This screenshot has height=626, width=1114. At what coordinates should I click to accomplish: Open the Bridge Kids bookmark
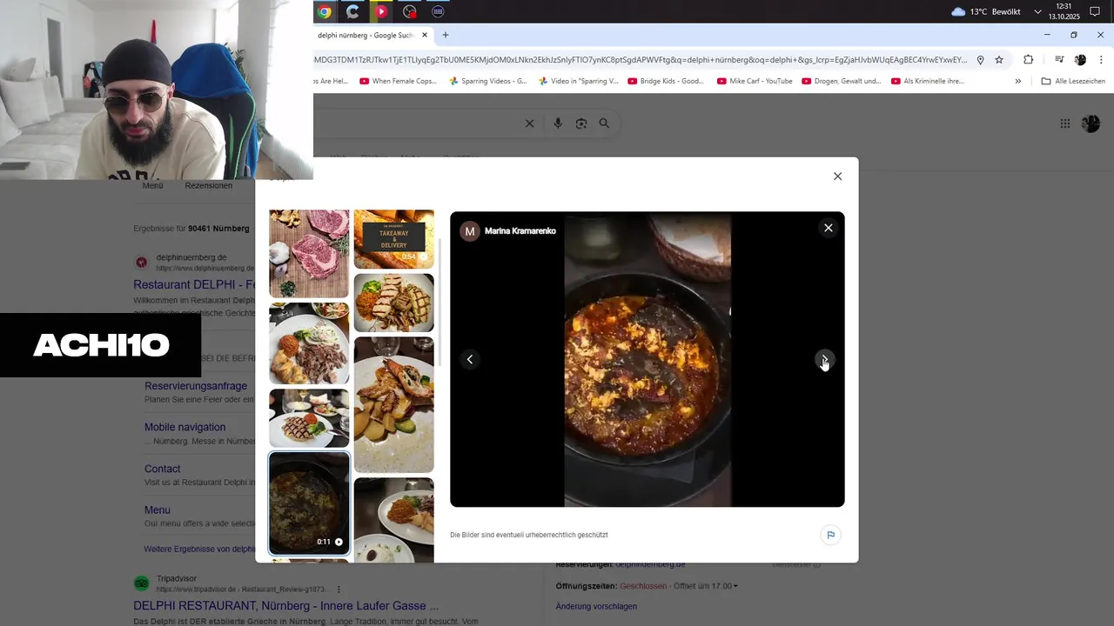[666, 81]
